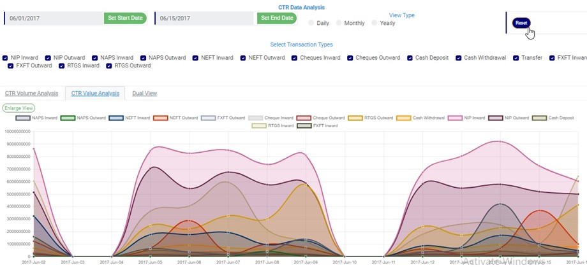Choose the Monthly view type option

coord(339,24)
